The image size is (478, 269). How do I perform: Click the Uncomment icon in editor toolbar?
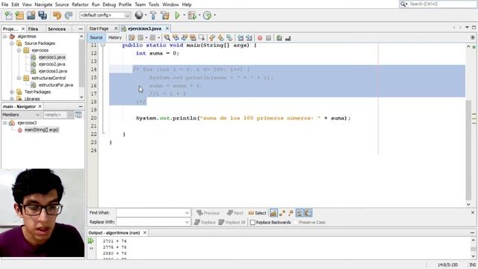pos(288,38)
